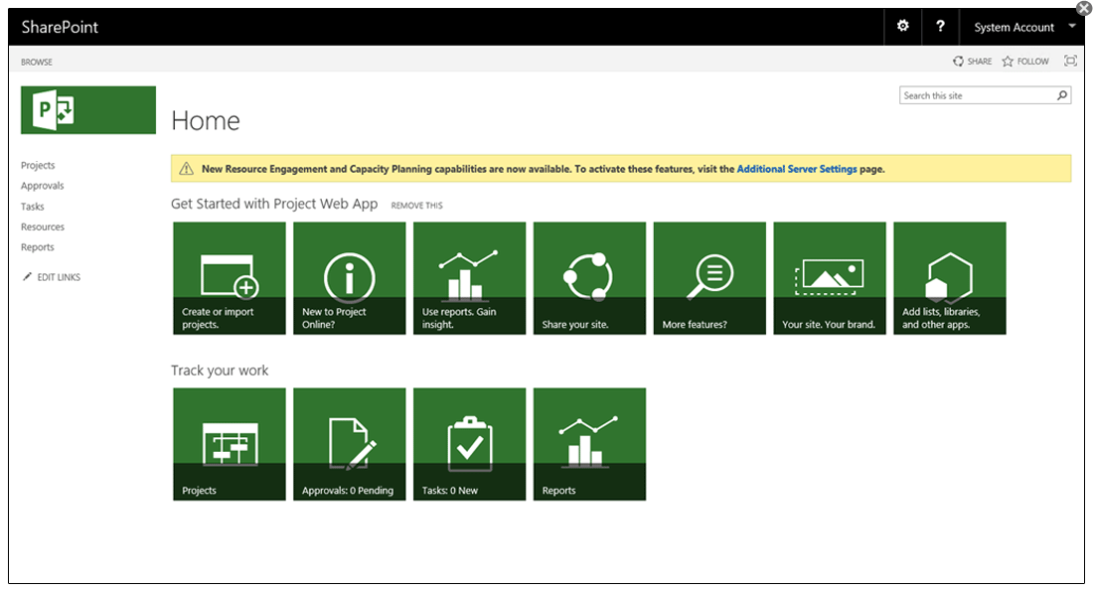Open the Reports tile under Track your work
Image resolution: width=1093 pixels, height=591 pixels.
[589, 444]
